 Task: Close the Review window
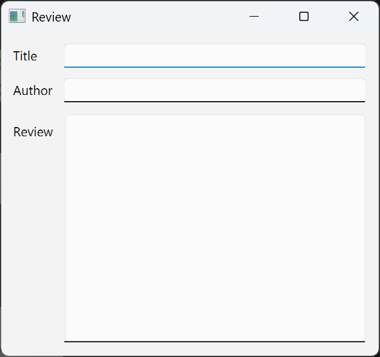354,17
